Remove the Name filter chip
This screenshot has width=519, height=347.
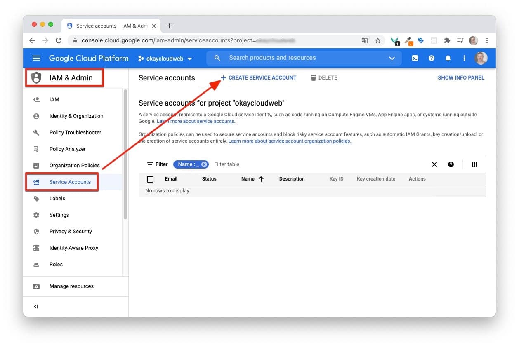(204, 164)
